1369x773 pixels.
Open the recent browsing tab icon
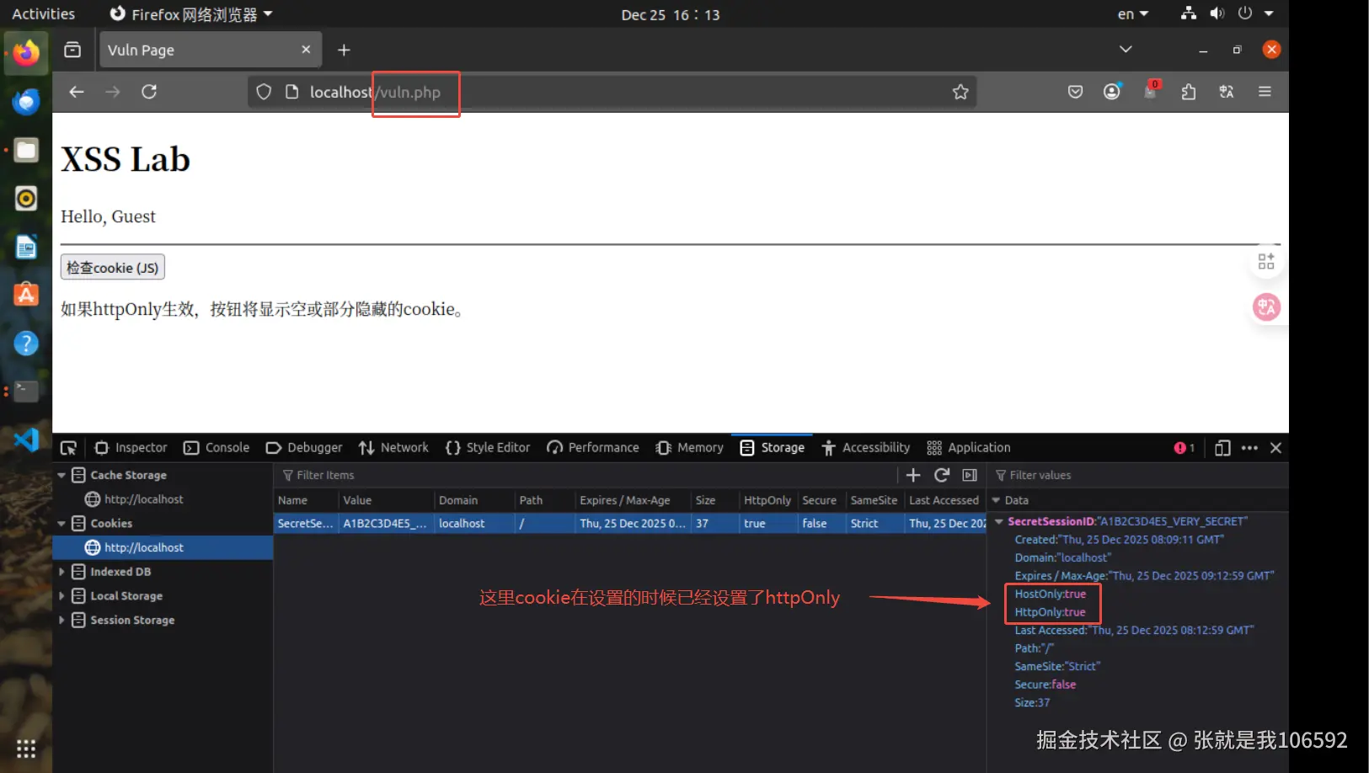click(72, 50)
